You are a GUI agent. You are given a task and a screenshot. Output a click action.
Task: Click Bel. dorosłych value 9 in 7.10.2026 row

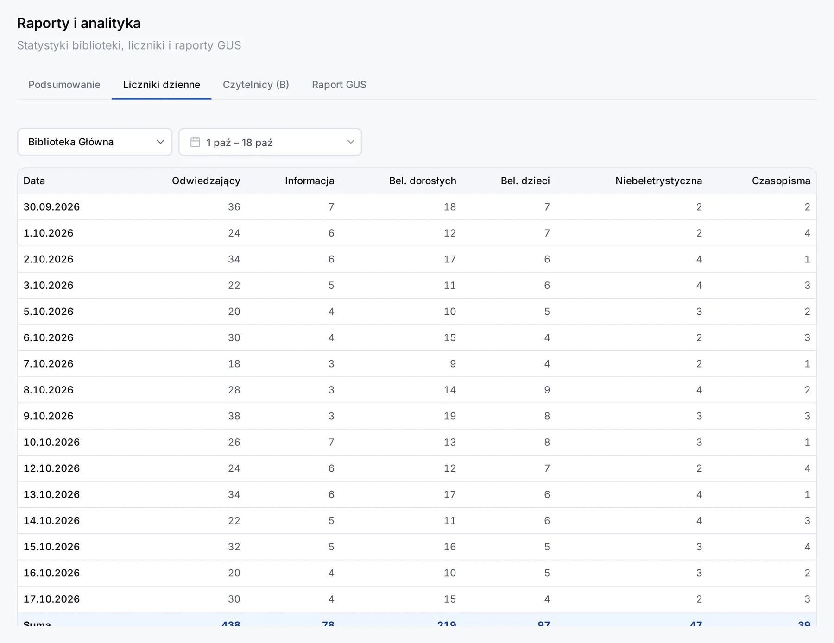[453, 364]
